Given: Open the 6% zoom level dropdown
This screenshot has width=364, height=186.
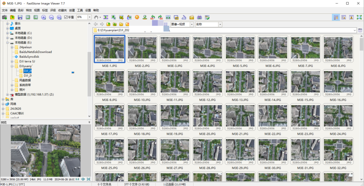Looking at the screenshot, I should tap(90, 17).
